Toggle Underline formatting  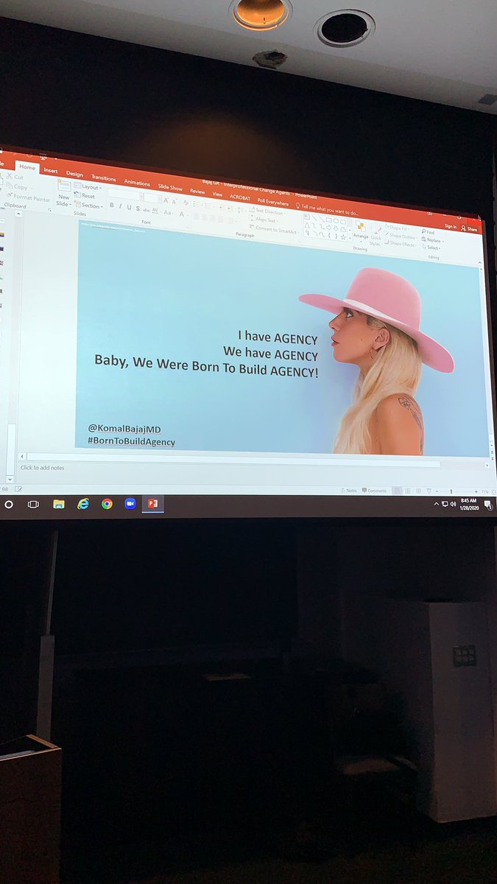tap(130, 208)
